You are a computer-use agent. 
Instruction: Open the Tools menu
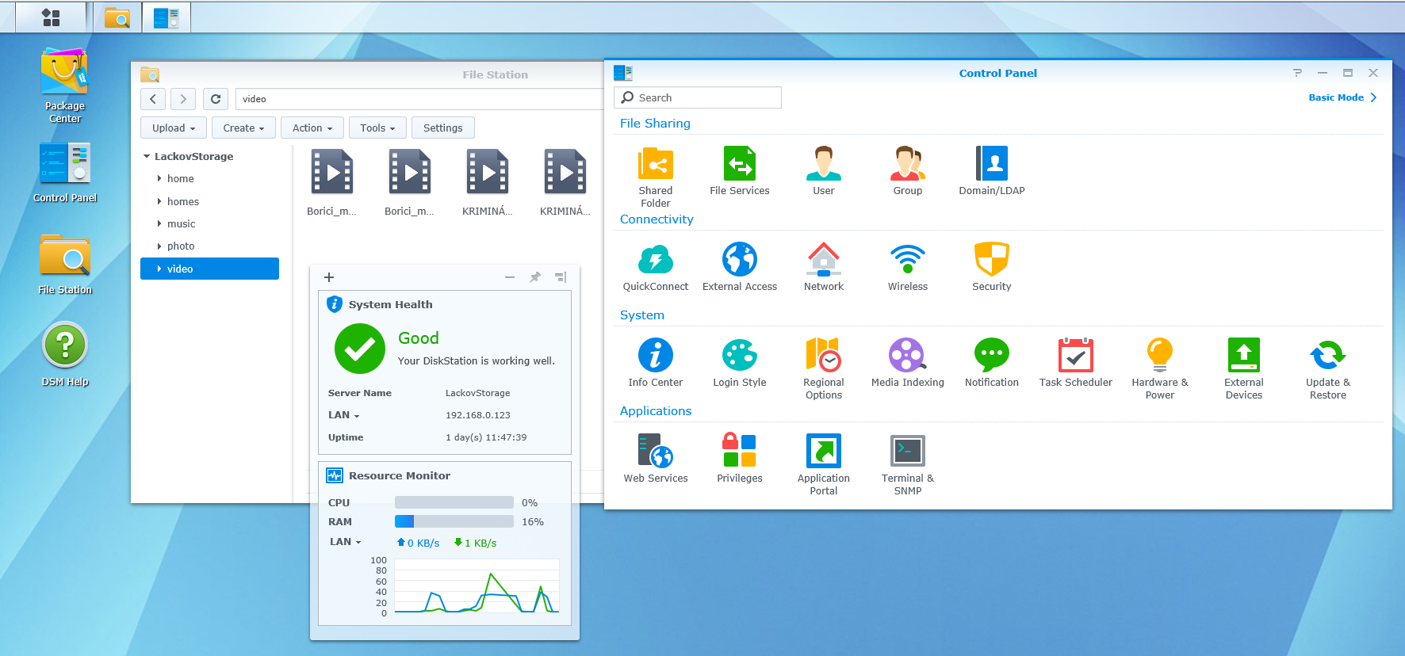point(377,128)
